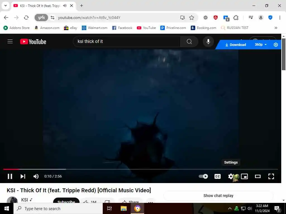Open the Priceline.com bookmark
Viewport: 286px width, 214px height.
point(173,28)
